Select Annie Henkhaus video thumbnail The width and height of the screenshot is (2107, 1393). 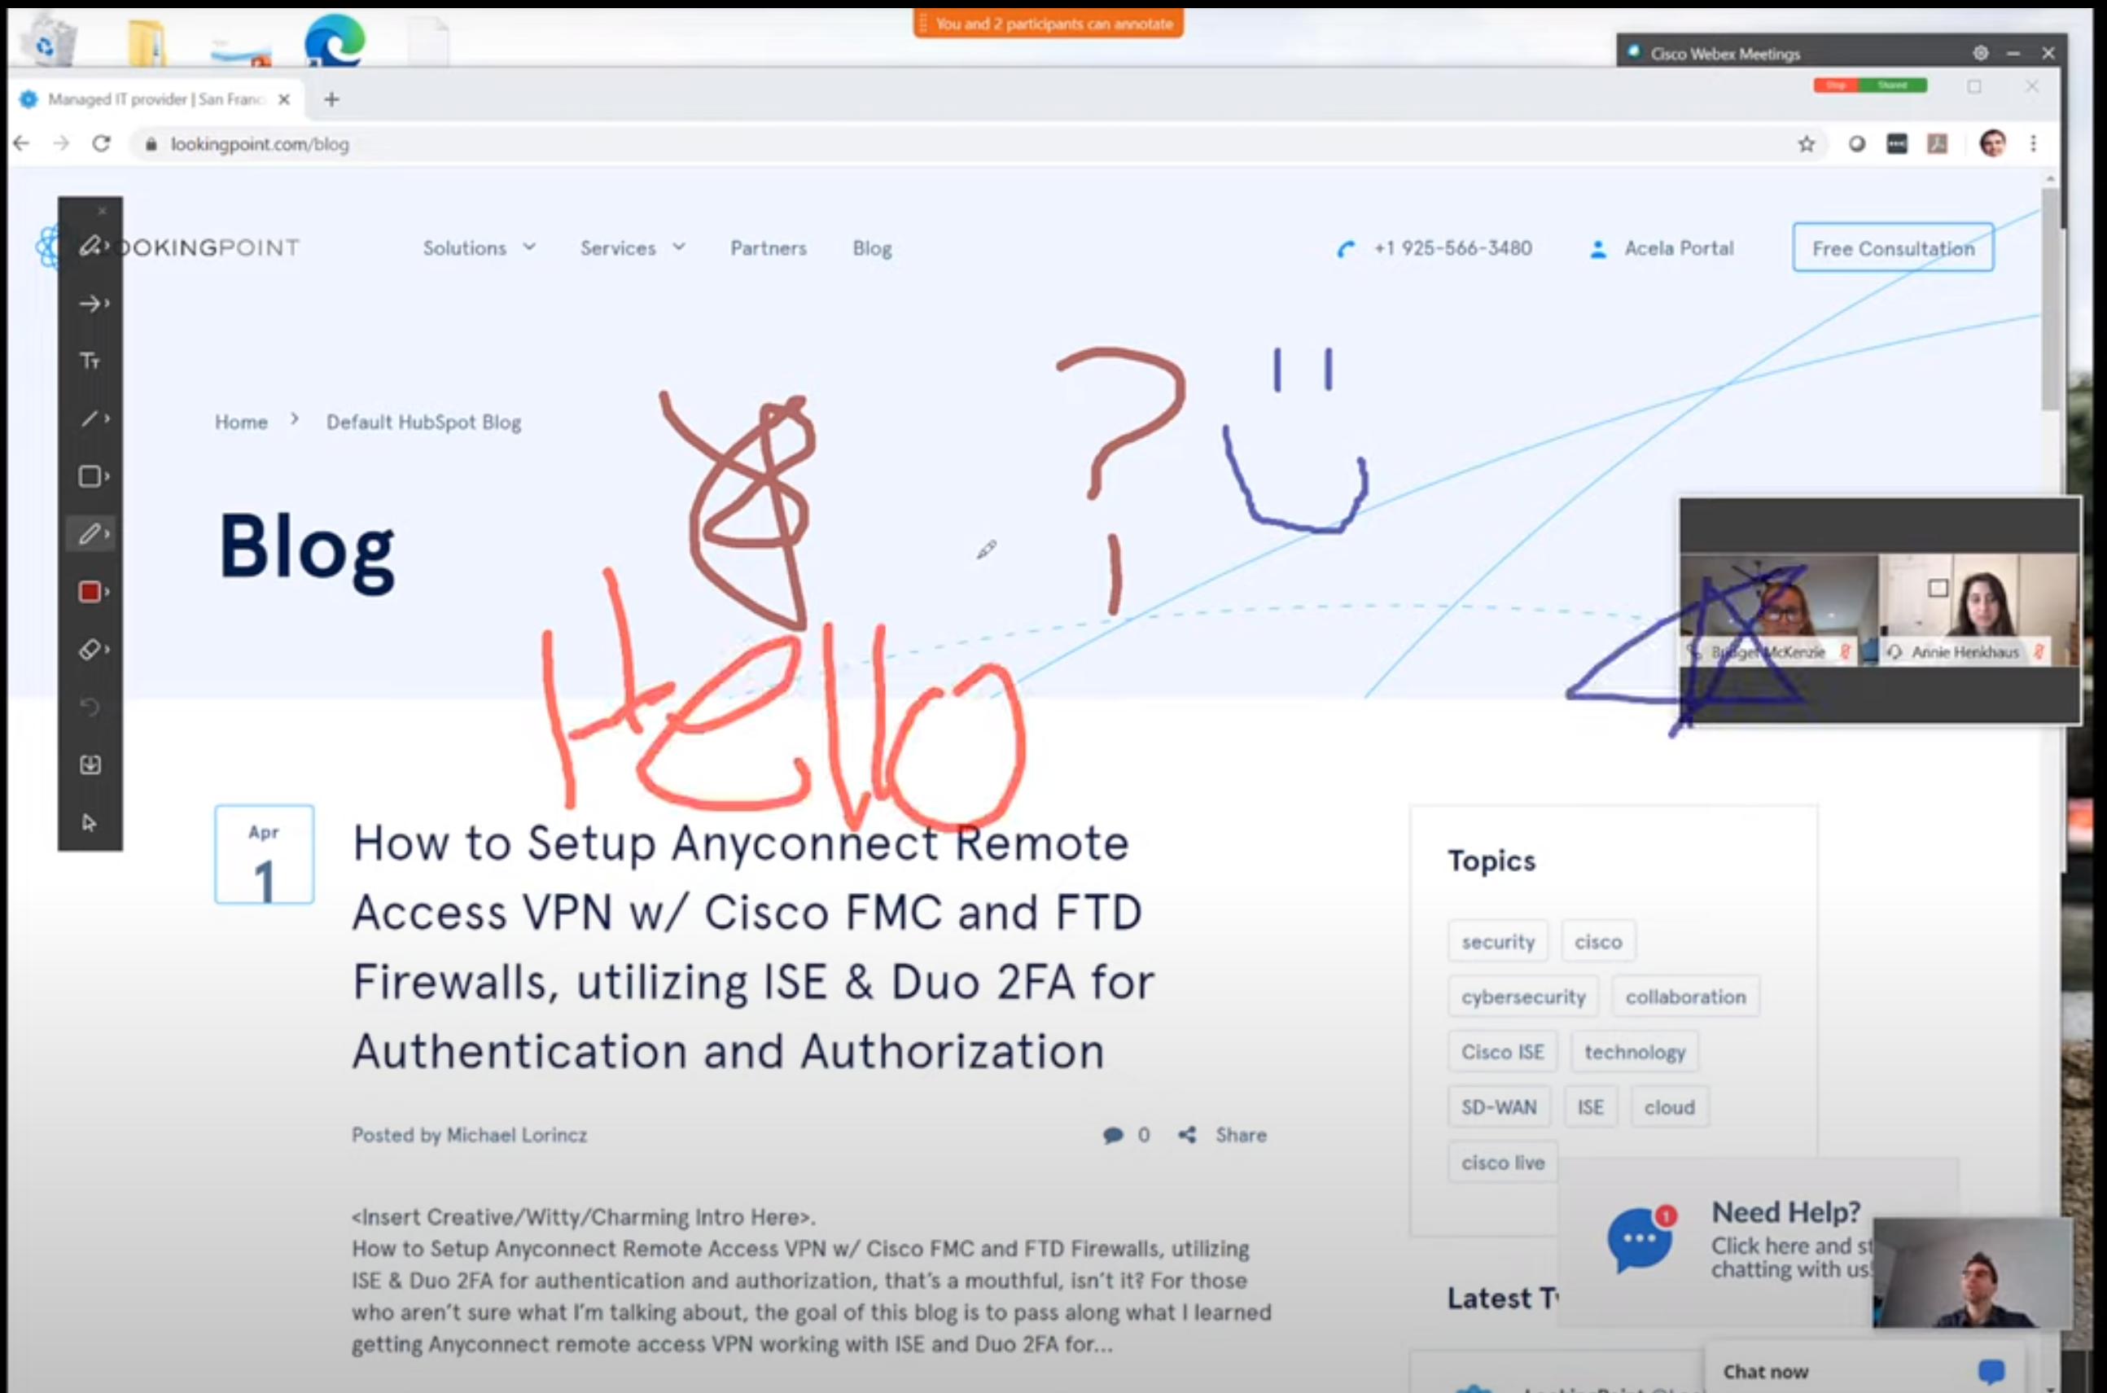coord(1978,610)
